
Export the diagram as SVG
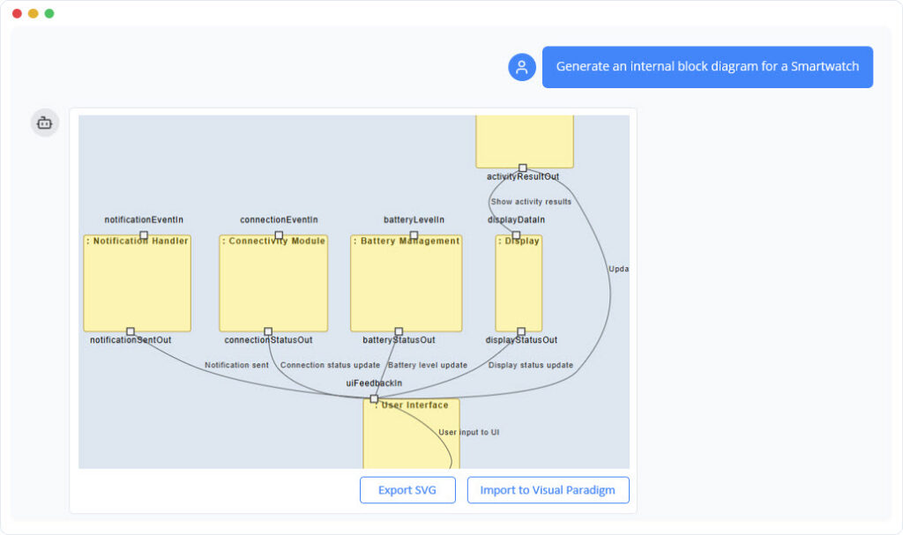(x=407, y=490)
